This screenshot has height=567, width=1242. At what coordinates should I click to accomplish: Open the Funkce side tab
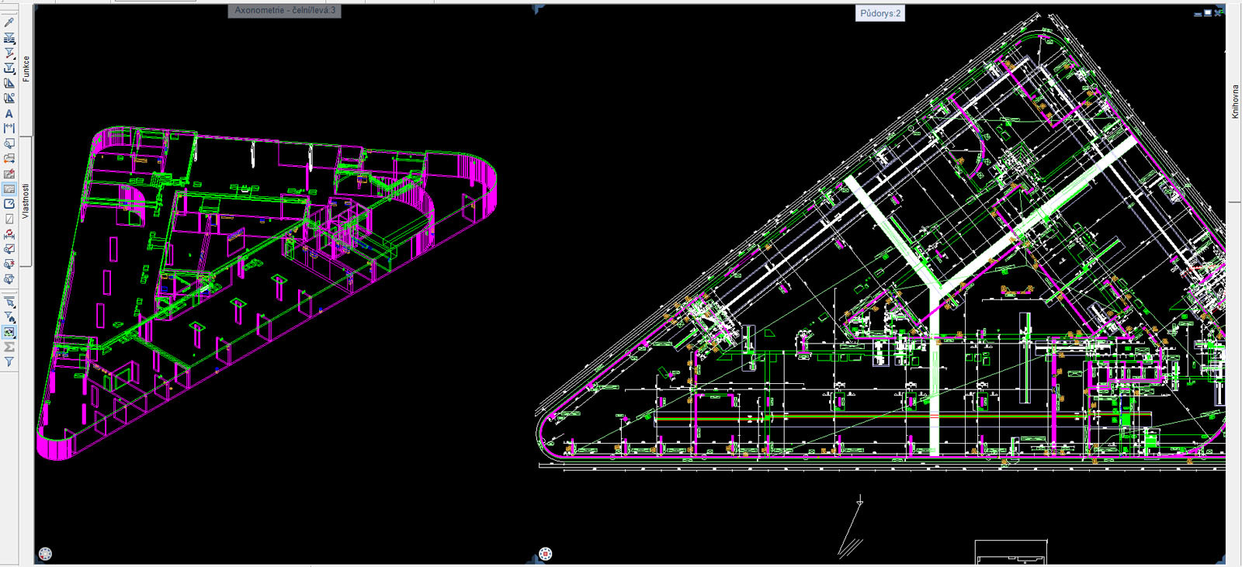click(x=26, y=68)
